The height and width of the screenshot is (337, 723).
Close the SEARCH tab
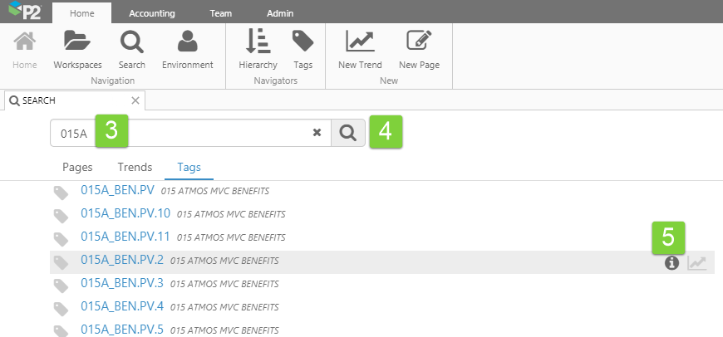coord(135,100)
